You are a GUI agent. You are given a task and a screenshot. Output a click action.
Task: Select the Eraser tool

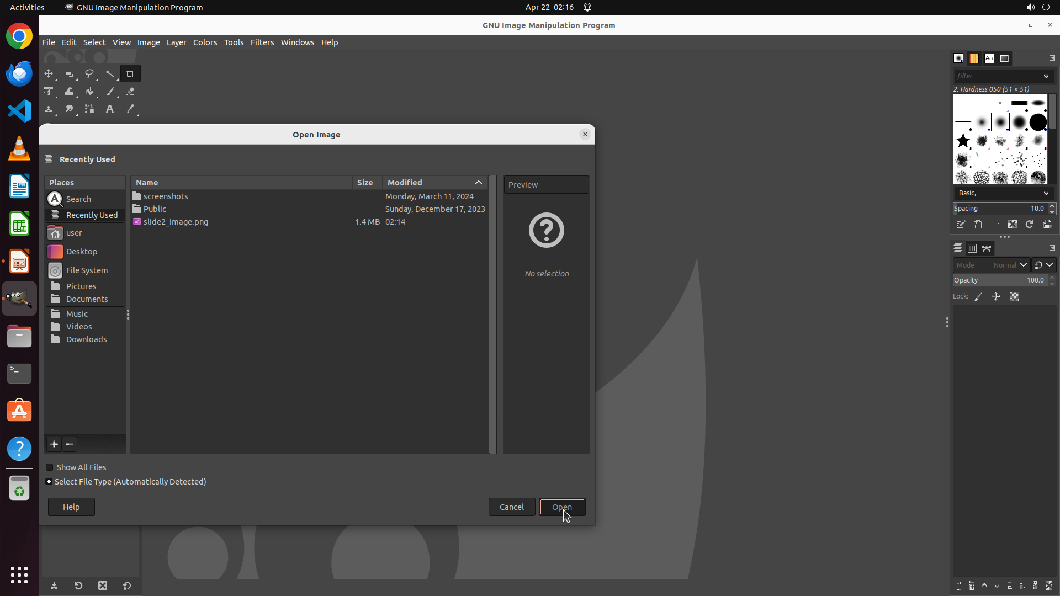pos(130,92)
